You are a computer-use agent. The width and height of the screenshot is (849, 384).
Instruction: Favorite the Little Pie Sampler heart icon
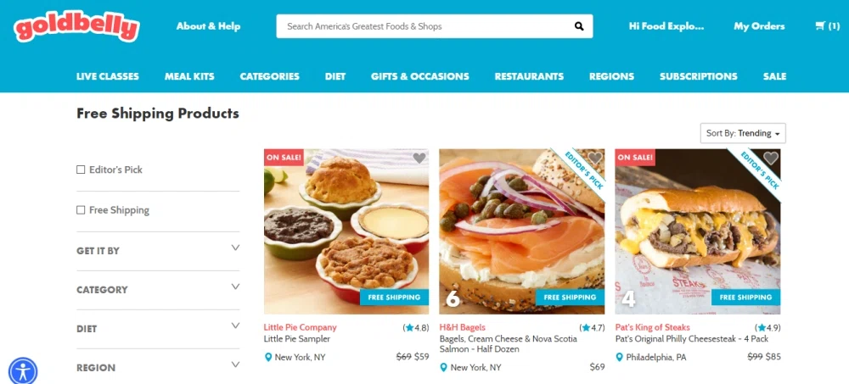(x=419, y=158)
